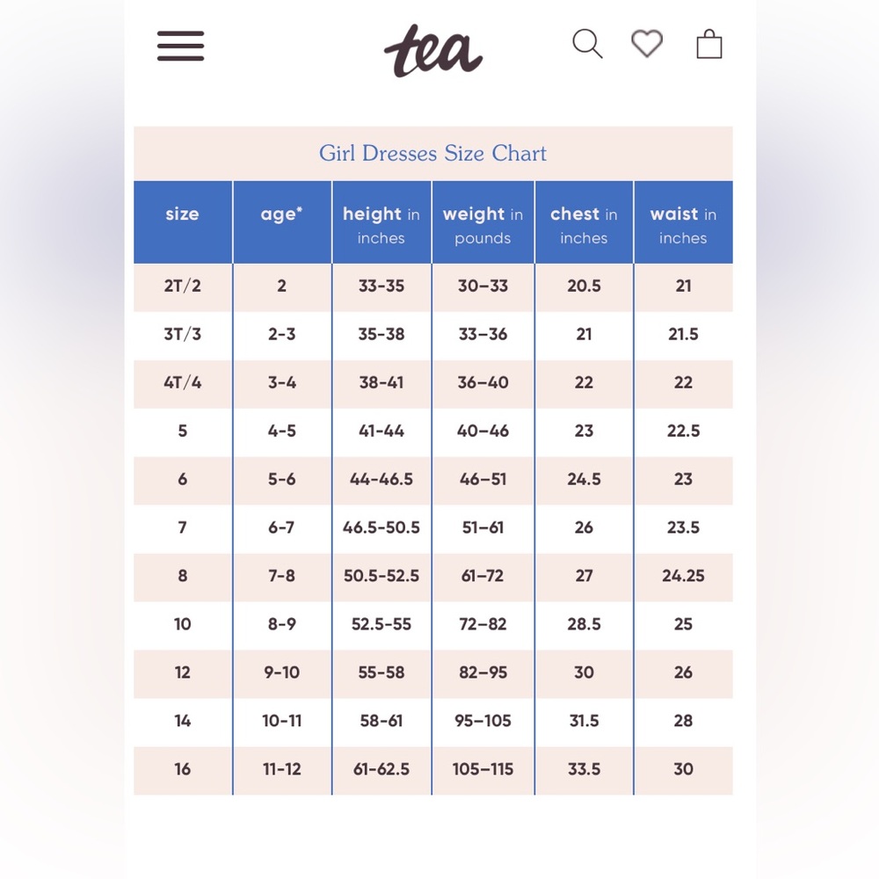Click the chest in inches header
Image resolution: width=879 pixels, height=879 pixels.
pyautogui.click(x=585, y=222)
